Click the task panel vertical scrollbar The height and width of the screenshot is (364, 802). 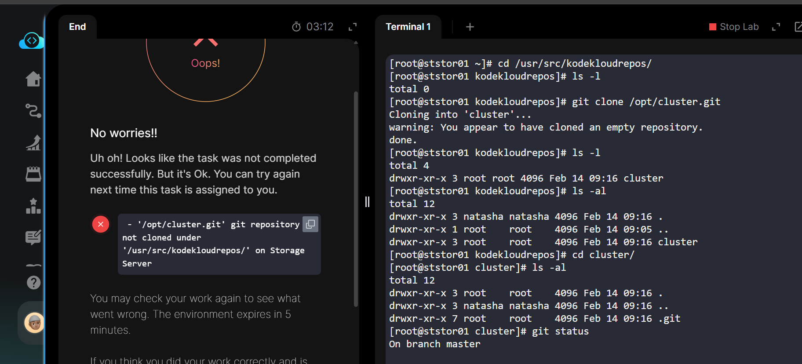(356, 198)
